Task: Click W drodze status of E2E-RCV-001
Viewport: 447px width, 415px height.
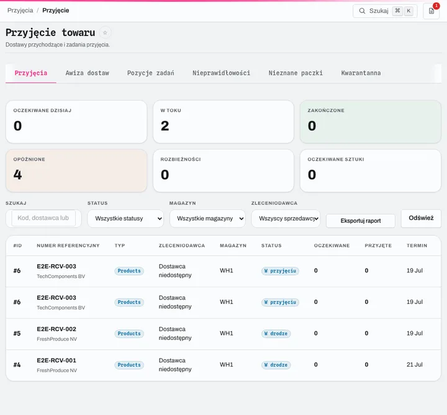Action: point(276,365)
